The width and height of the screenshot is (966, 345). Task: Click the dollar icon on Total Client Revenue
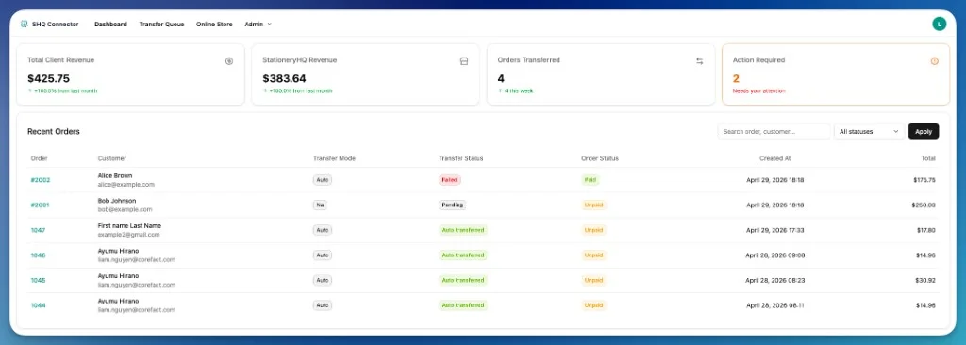click(229, 61)
